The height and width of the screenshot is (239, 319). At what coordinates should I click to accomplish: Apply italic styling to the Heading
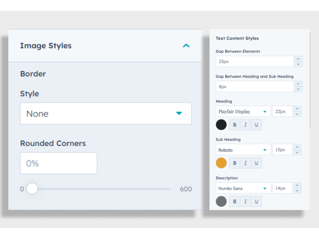click(x=245, y=124)
